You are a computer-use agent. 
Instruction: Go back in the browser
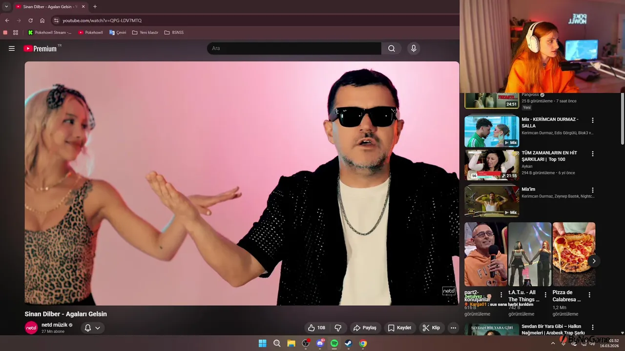click(7, 20)
